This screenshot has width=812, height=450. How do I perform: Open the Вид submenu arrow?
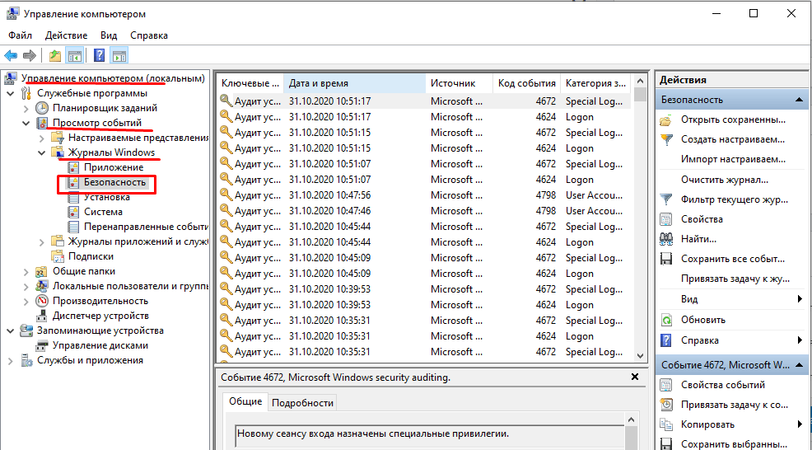coord(800,299)
